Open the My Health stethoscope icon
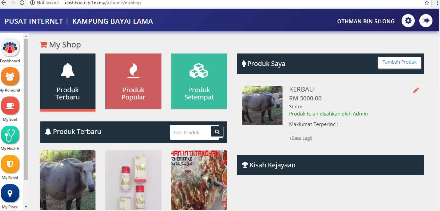 (10, 135)
